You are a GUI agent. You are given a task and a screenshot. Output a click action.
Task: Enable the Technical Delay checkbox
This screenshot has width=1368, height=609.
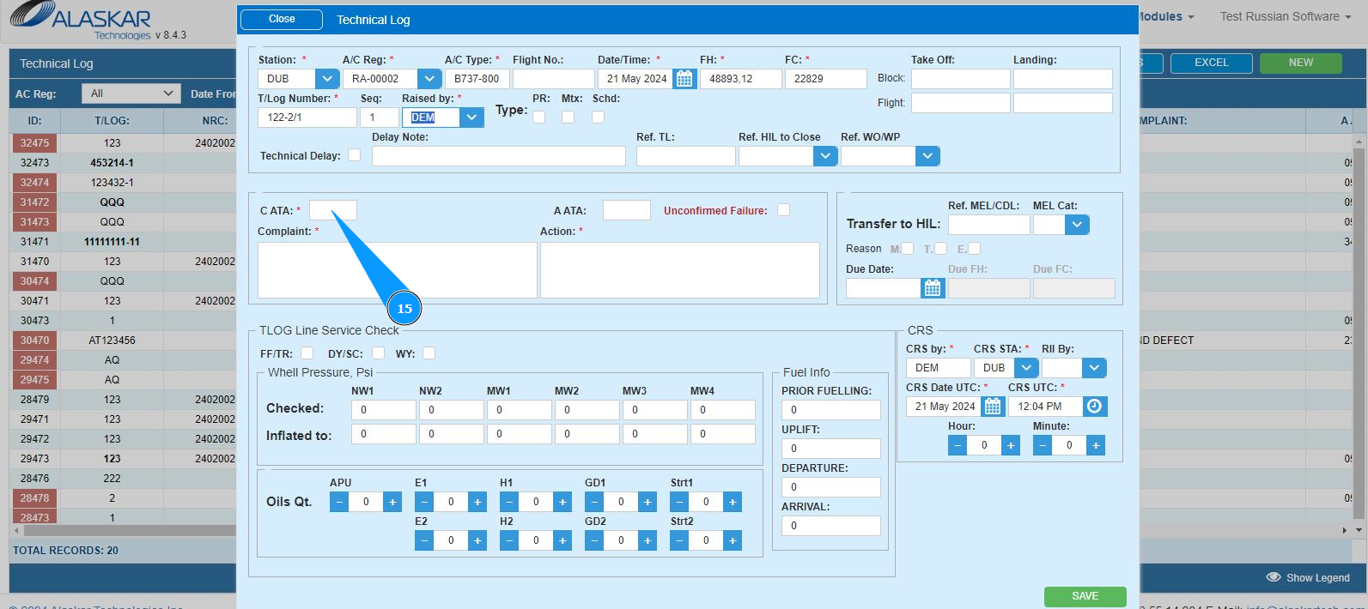[354, 155]
